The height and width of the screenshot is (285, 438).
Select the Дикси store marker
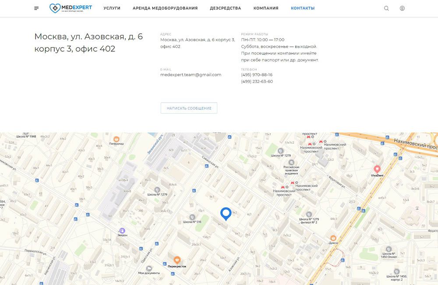(x=333, y=238)
